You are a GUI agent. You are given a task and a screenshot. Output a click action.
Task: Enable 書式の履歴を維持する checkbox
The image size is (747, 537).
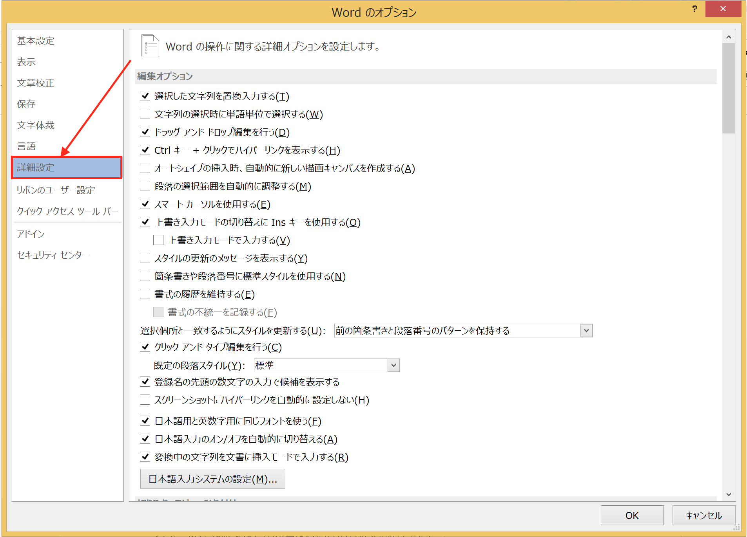(x=145, y=294)
